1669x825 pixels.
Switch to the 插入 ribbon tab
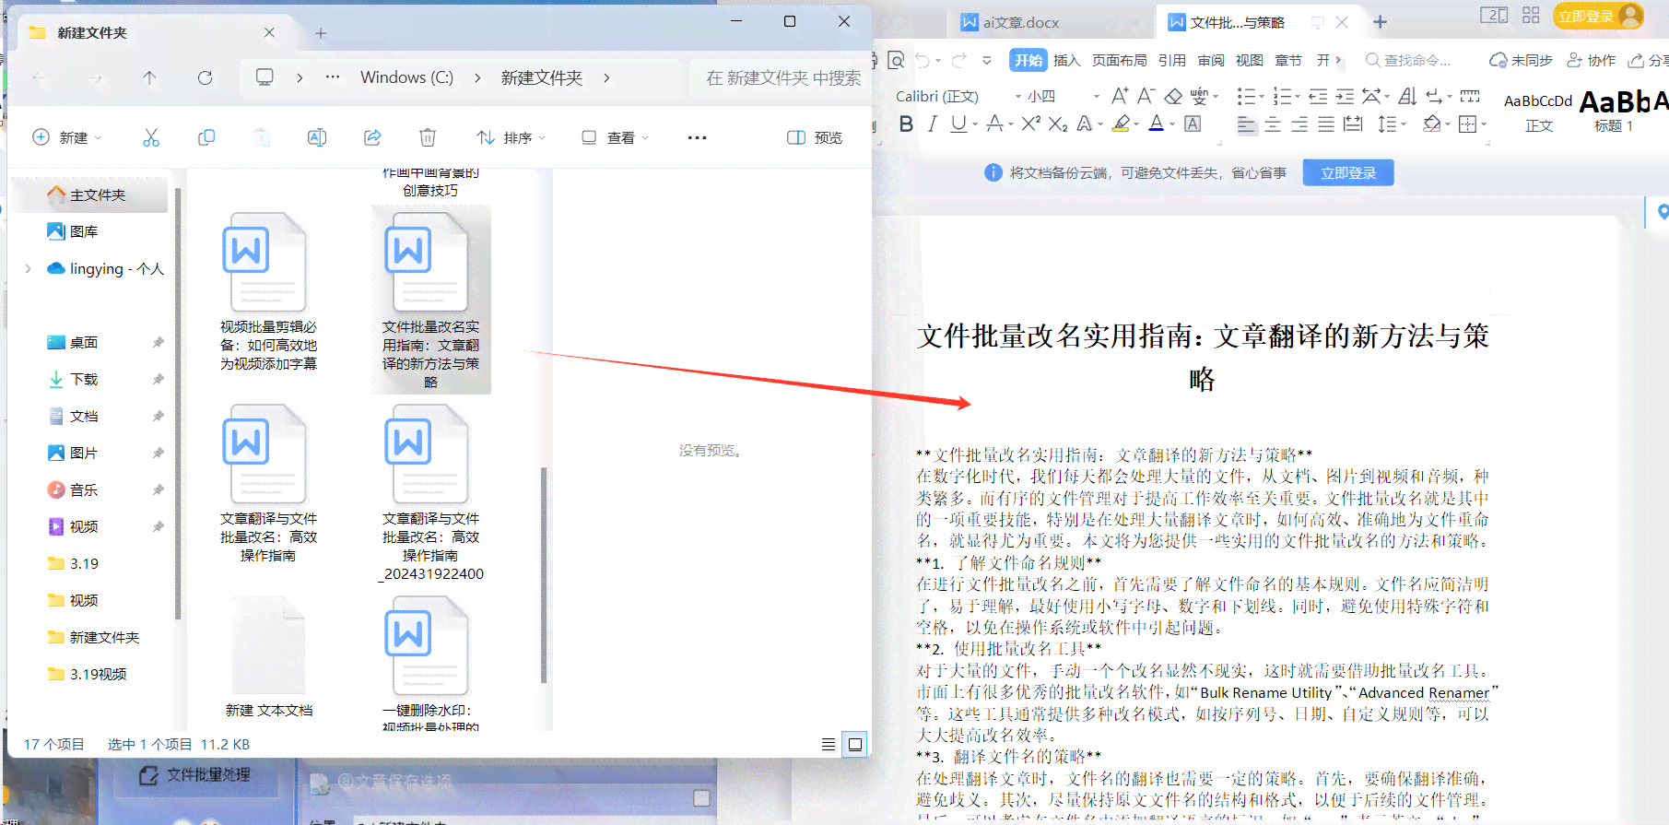tap(1066, 60)
